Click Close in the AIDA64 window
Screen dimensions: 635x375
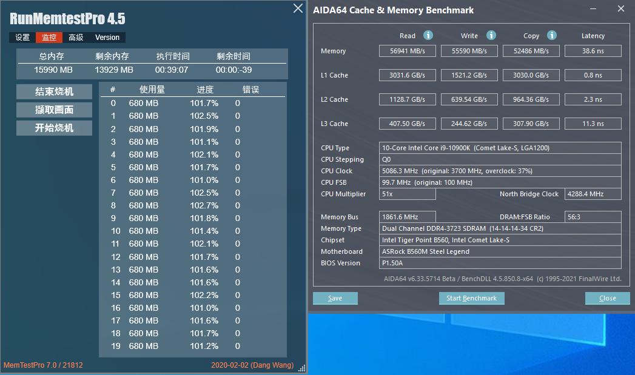click(x=607, y=298)
